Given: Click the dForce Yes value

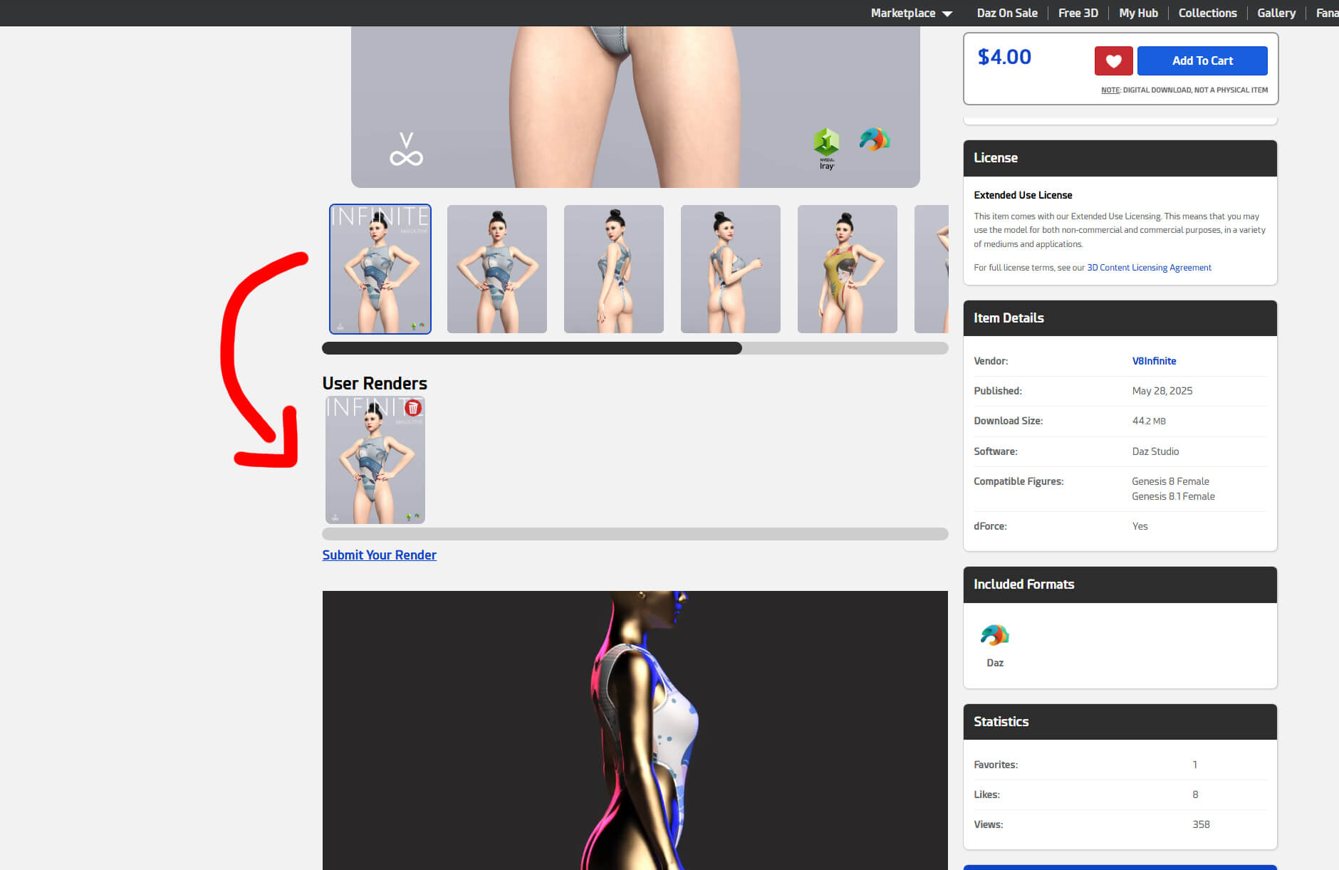Looking at the screenshot, I should 1140,526.
